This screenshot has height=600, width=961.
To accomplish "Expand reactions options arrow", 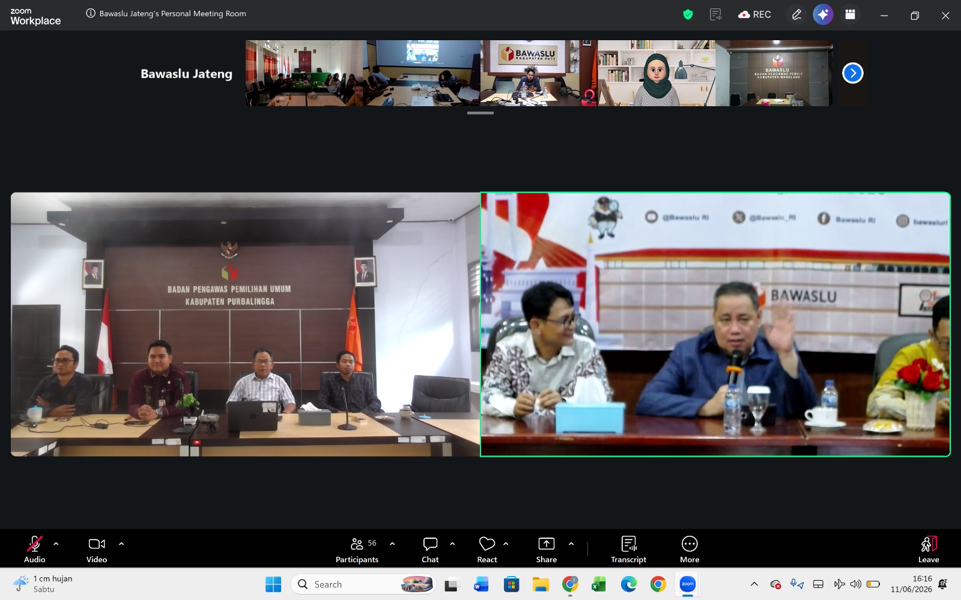I will click(x=506, y=544).
